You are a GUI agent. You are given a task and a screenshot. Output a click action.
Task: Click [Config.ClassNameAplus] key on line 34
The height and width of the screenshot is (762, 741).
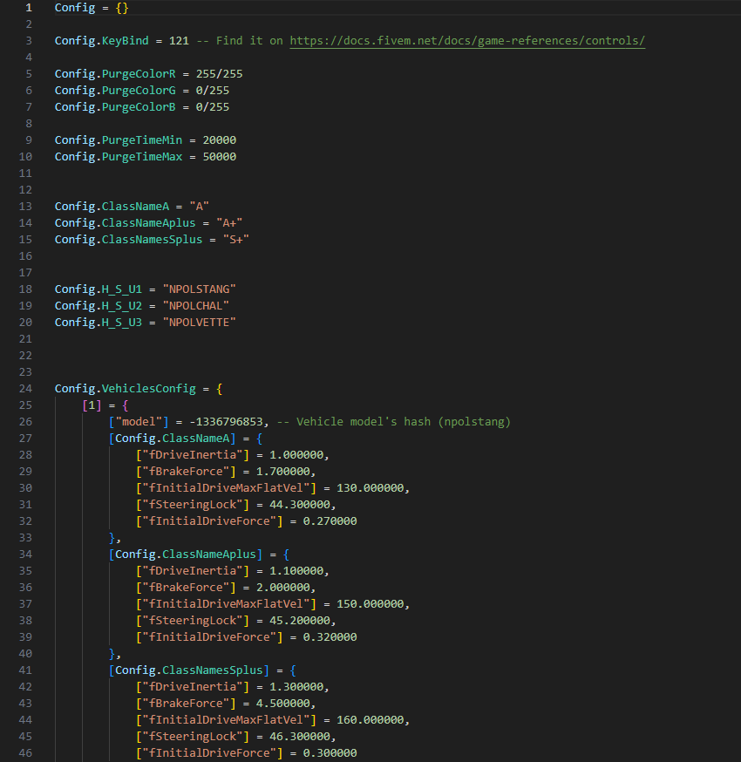186,554
